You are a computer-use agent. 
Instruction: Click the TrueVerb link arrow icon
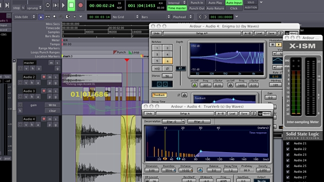click(x=200, y=170)
